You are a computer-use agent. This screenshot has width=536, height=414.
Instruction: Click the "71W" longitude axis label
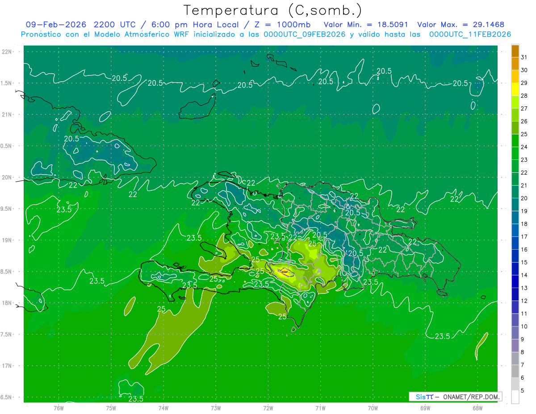point(320,408)
